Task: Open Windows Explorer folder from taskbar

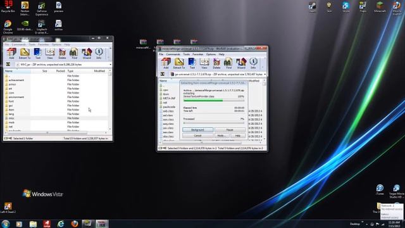Action: (x=33, y=224)
